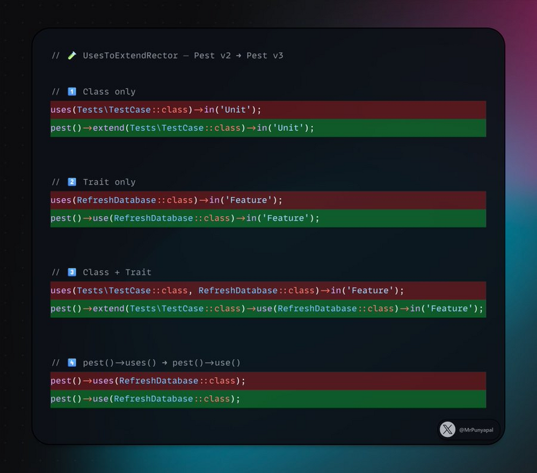Click the red uses(RefreshDatabase::class)->in('Feature') line
Viewport: 537px width, 473px height.
(166, 200)
